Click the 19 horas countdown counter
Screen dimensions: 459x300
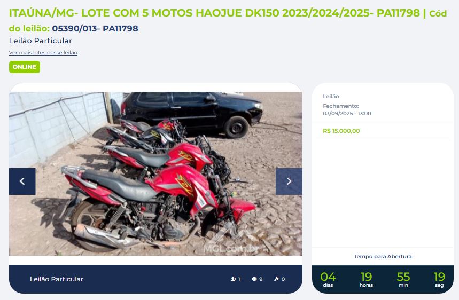click(x=366, y=279)
